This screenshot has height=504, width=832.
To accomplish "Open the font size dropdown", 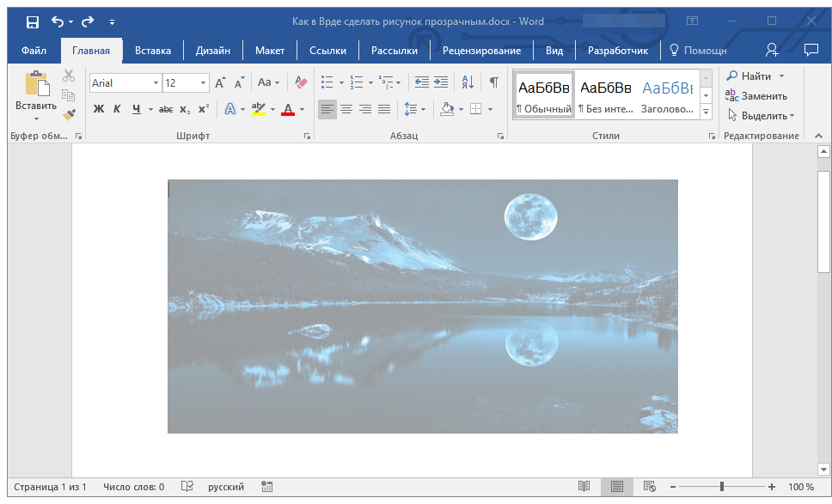I will coord(204,83).
